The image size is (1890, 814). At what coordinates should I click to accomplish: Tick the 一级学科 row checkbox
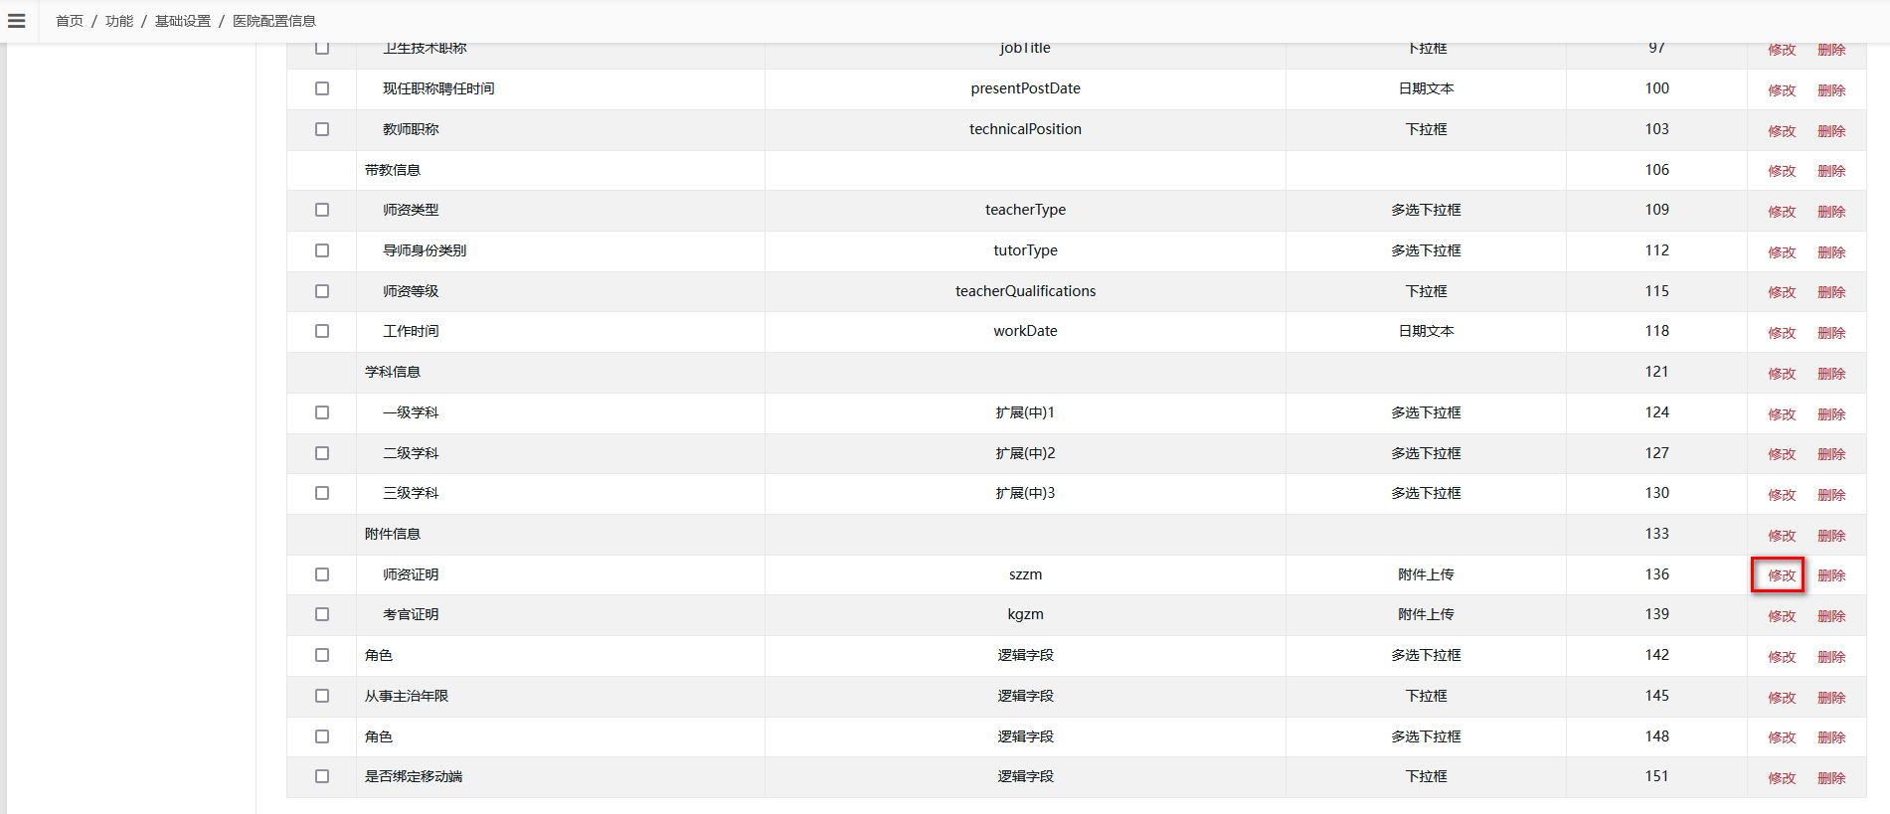tap(322, 412)
